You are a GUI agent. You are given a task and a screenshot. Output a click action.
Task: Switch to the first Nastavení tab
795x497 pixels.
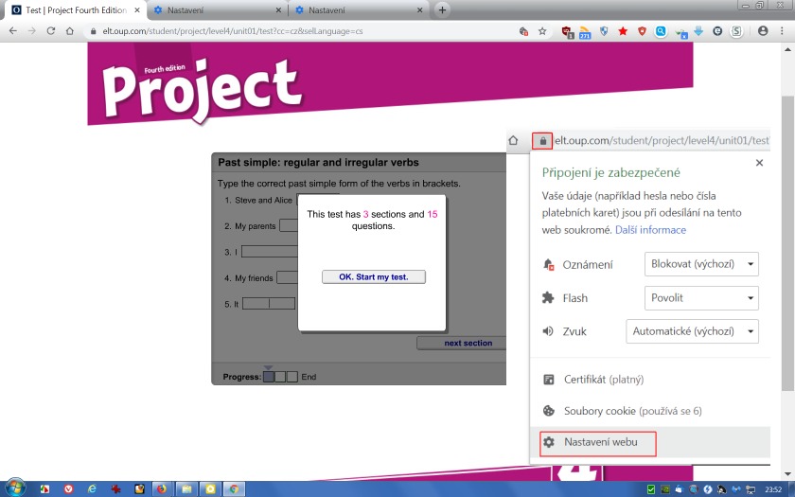pos(218,10)
